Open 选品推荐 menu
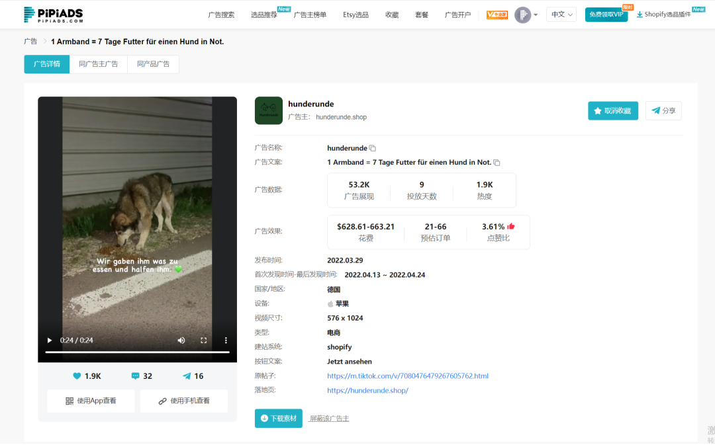The image size is (715, 445). [x=264, y=15]
